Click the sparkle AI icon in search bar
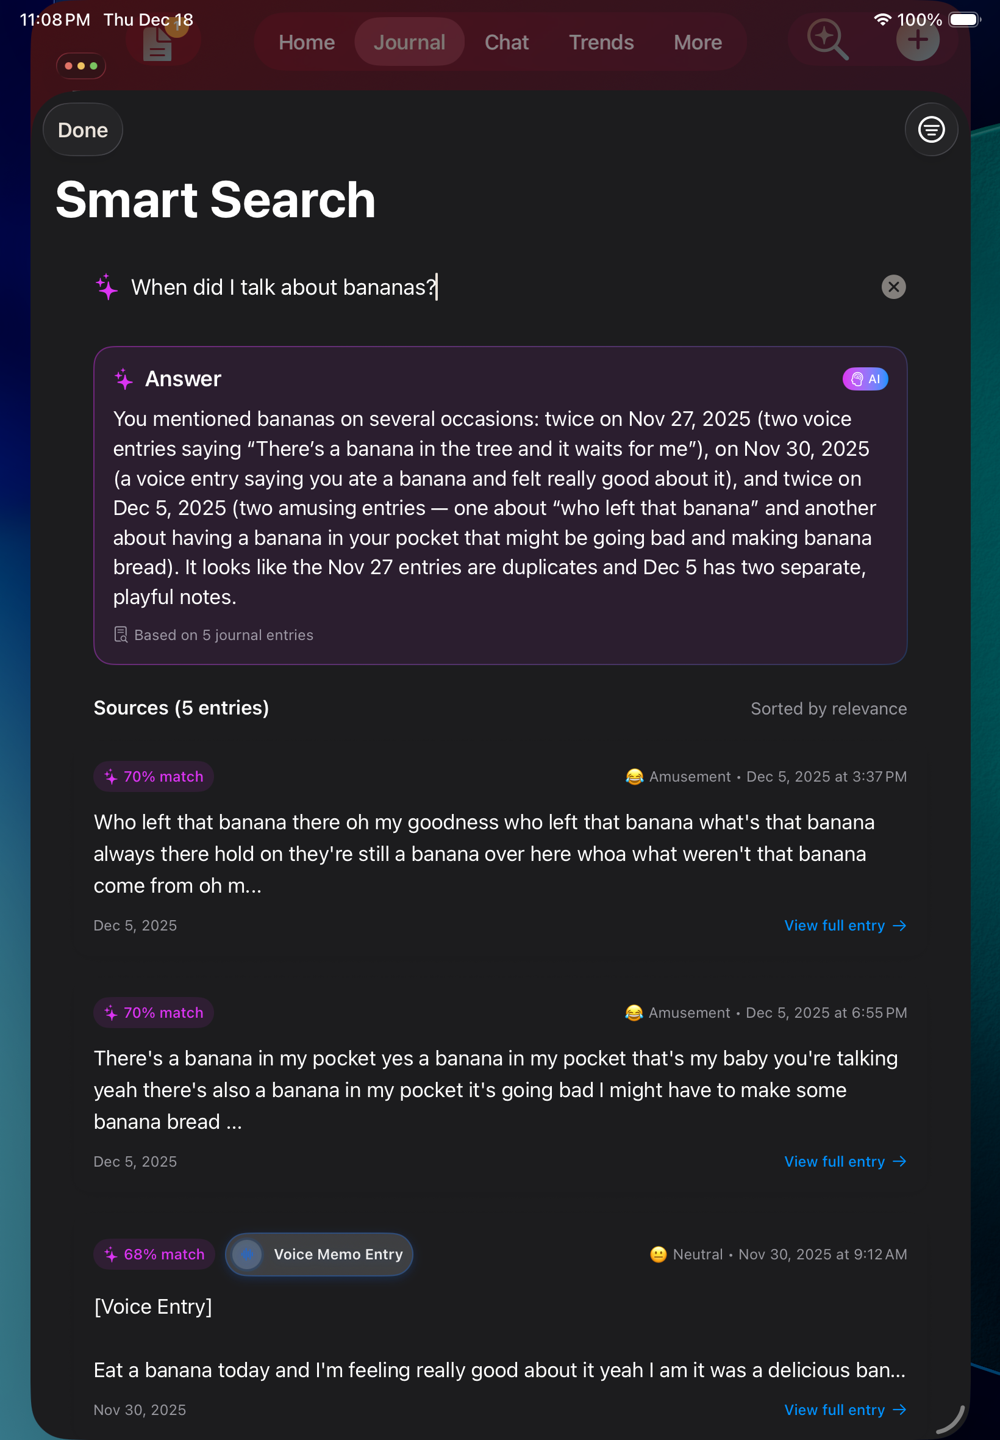The height and width of the screenshot is (1440, 1000). (107, 287)
